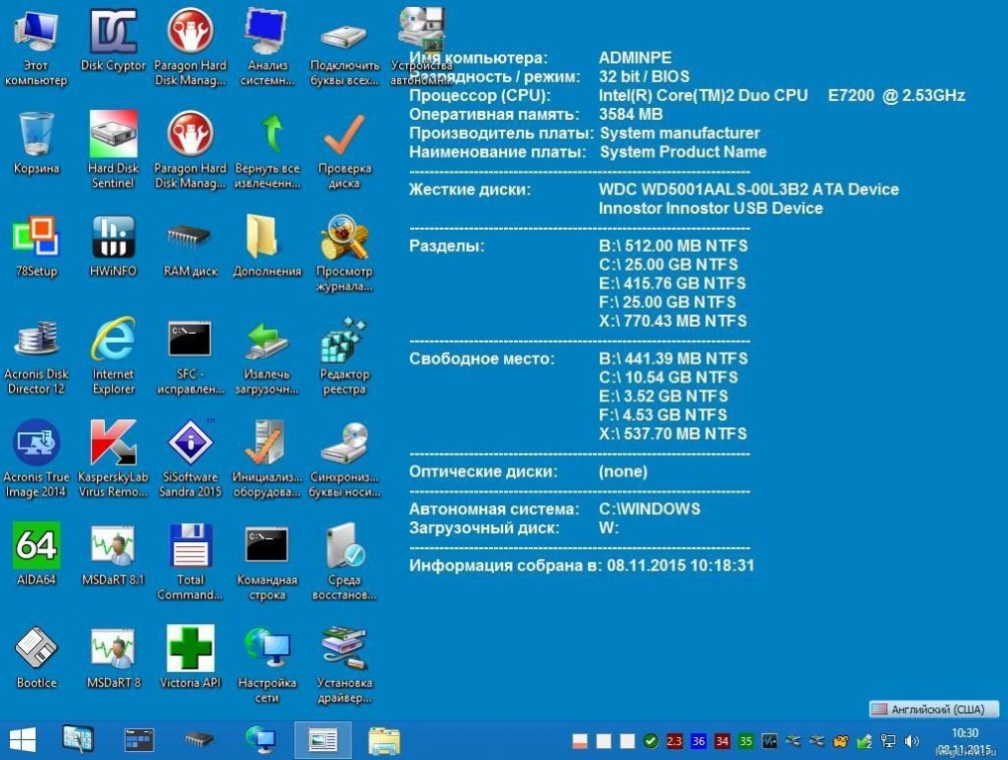
Task: Launch Acronis True Image 2014
Action: [x=36, y=459]
